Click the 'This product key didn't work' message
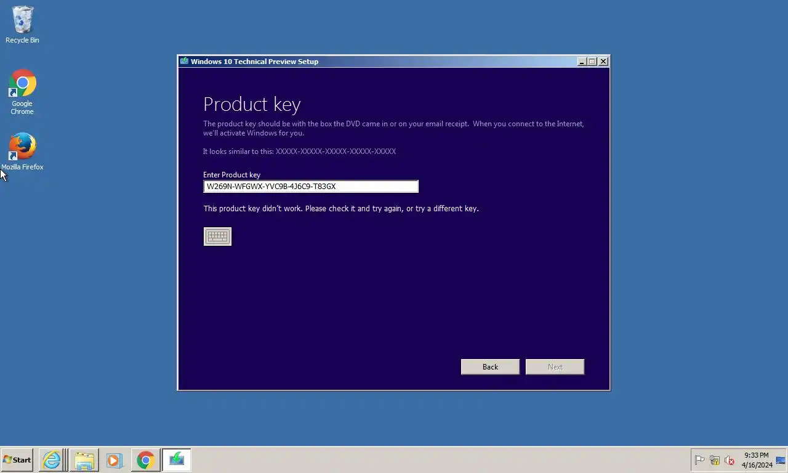788x473 pixels. pos(341,208)
